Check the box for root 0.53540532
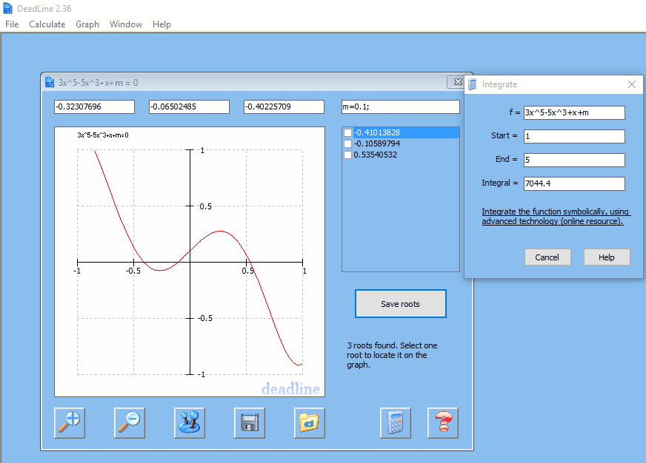The image size is (646, 463). (347, 155)
